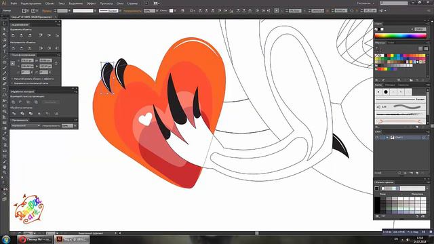Click Divide pathfinder icon
Screen dimensions: 434x244
click(x=14, y=113)
